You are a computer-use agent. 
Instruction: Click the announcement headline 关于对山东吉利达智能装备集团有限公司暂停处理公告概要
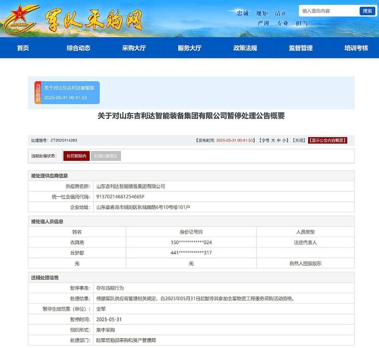click(x=191, y=116)
